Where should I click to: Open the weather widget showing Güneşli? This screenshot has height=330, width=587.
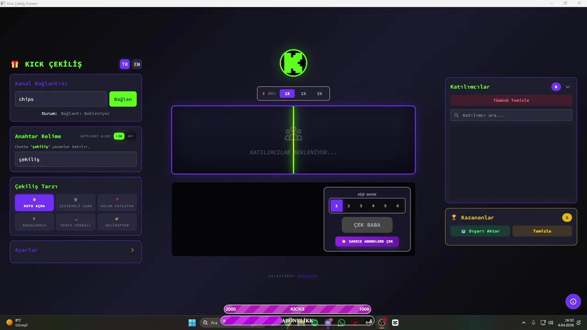coord(17,323)
